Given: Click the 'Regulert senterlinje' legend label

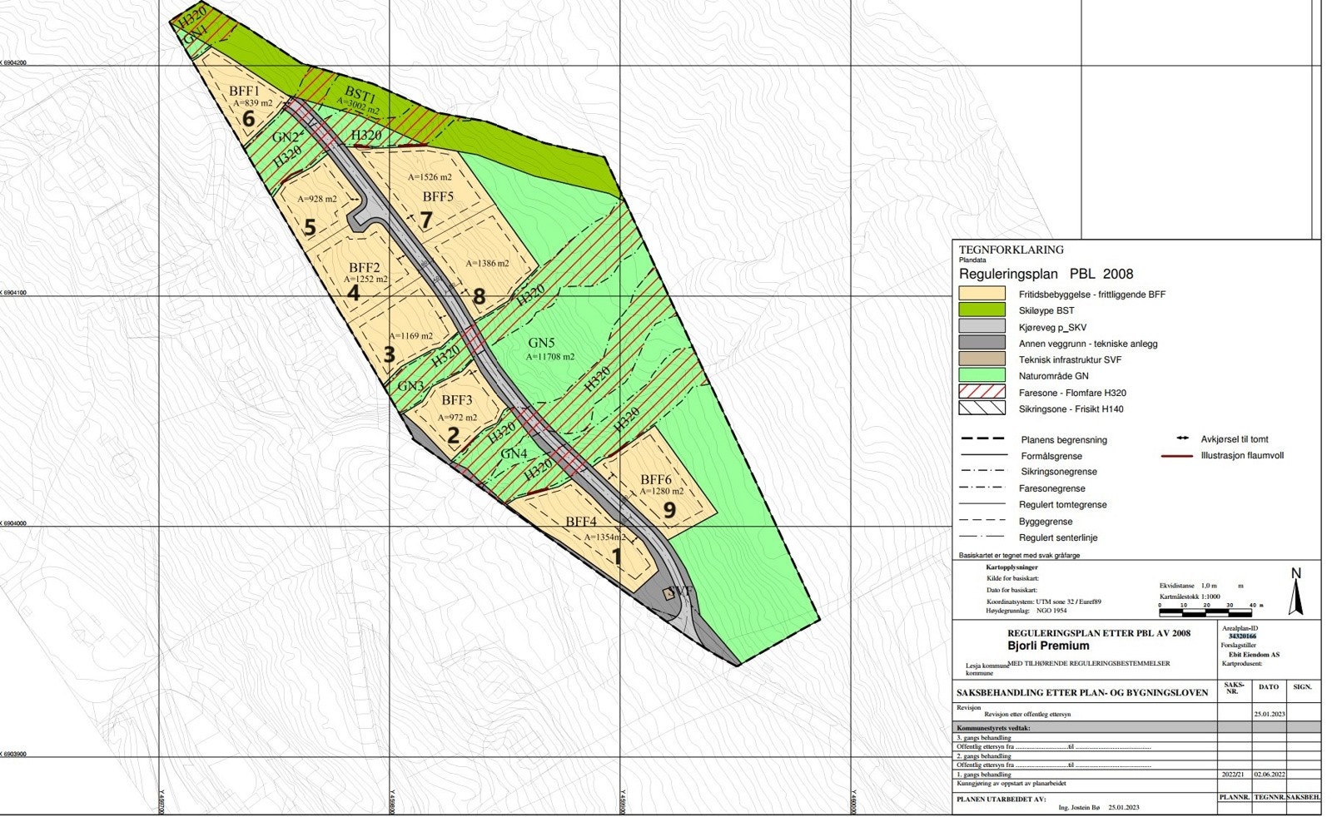Looking at the screenshot, I should pos(1058,538).
